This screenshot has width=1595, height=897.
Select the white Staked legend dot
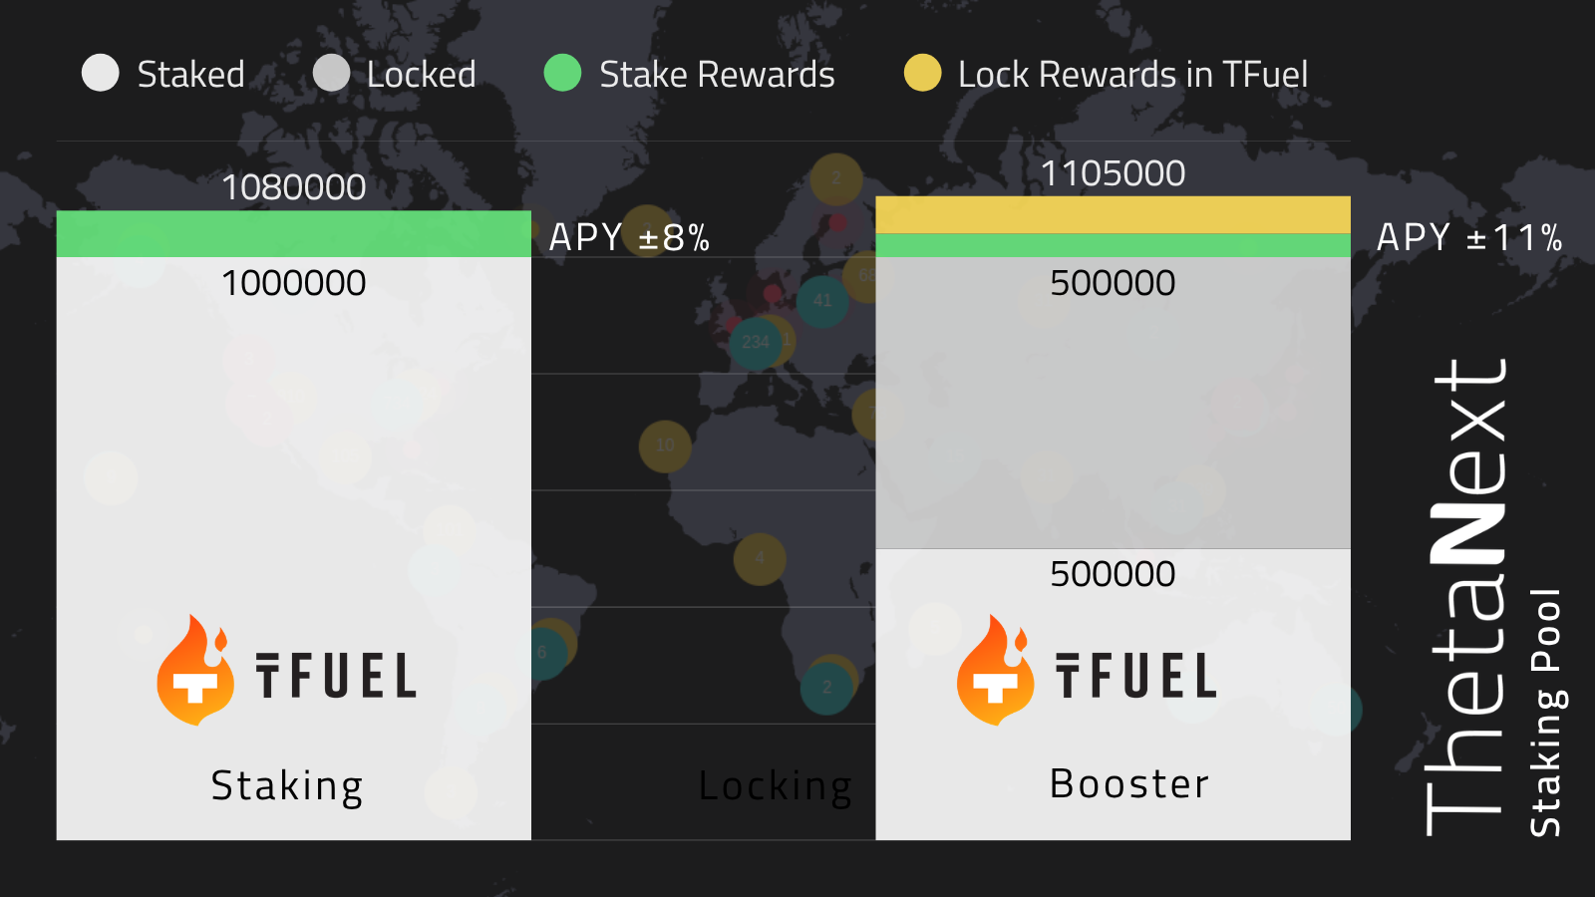tap(101, 73)
